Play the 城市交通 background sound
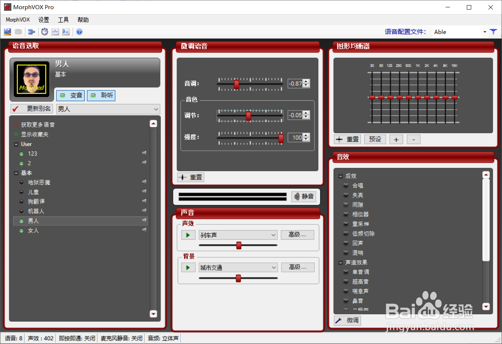The image size is (502, 344). click(x=188, y=268)
